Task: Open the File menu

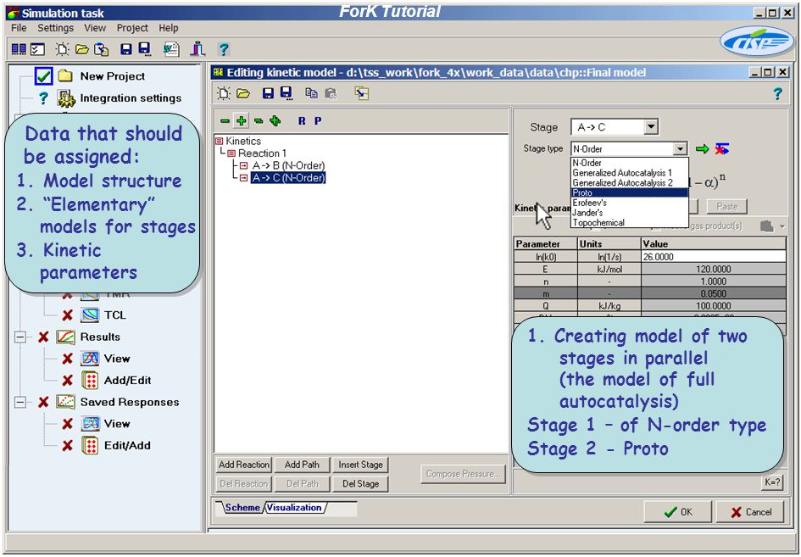Action: coord(19,28)
